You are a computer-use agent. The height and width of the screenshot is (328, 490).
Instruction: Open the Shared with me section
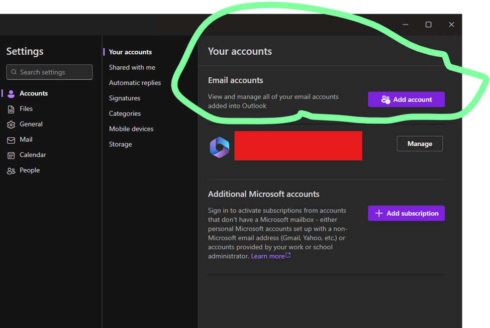coord(132,67)
